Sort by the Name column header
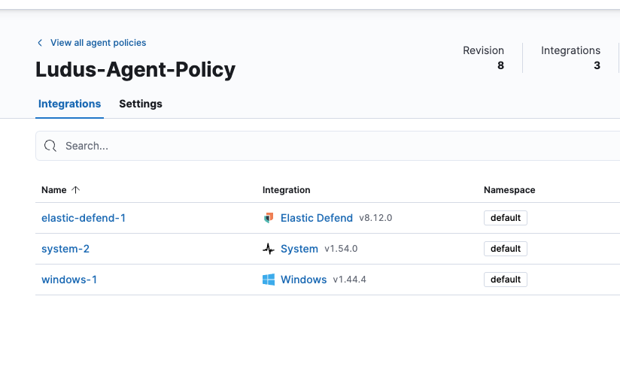The width and height of the screenshot is (620, 384). (54, 190)
